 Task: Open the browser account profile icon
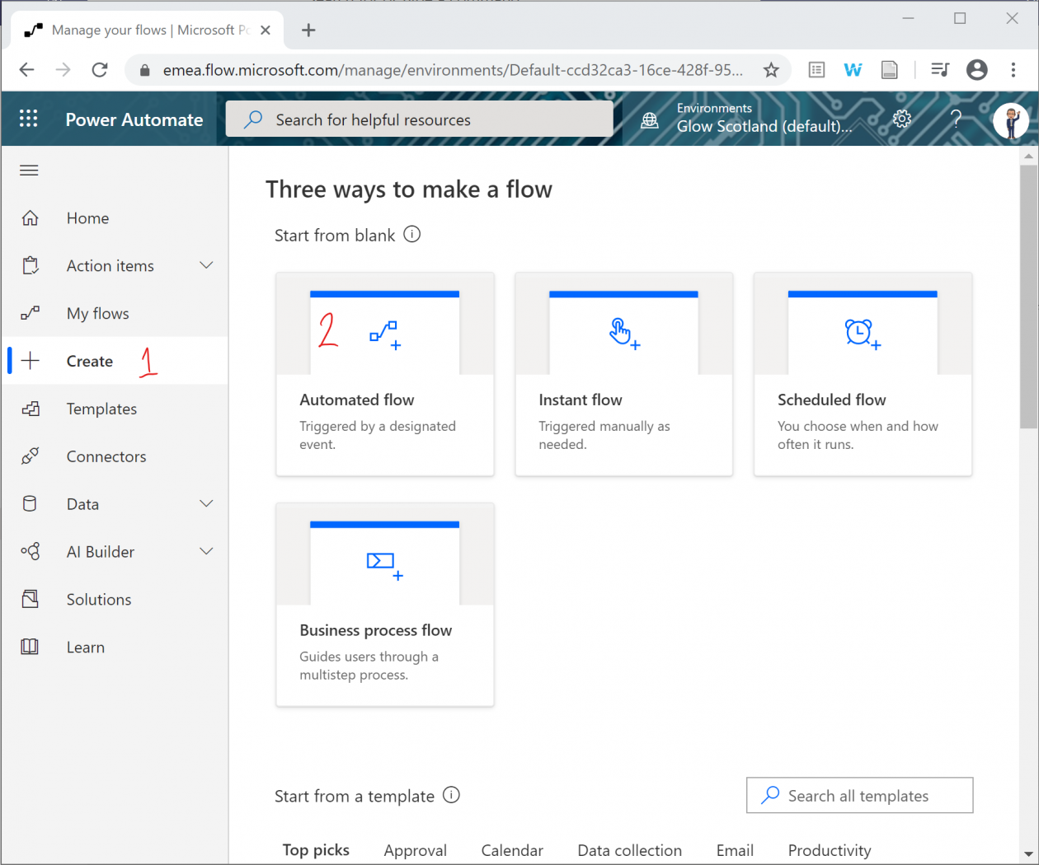coord(977,70)
